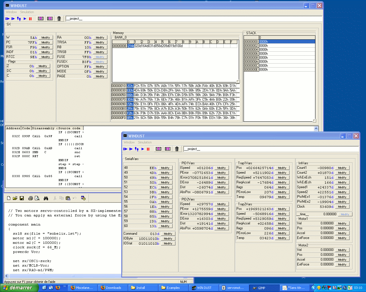Screen dimensions: 366x292
Task: Click the footsteps step icon in the back WINDUST toolbar
Action: (x=19, y=19)
